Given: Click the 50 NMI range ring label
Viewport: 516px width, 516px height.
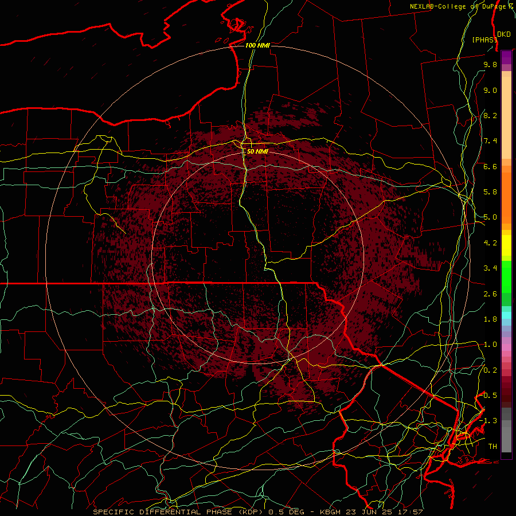Looking at the screenshot, I should [257, 152].
